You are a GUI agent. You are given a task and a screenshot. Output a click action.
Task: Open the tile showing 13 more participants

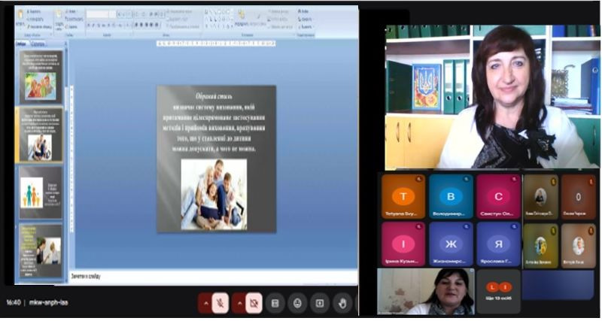point(498,292)
